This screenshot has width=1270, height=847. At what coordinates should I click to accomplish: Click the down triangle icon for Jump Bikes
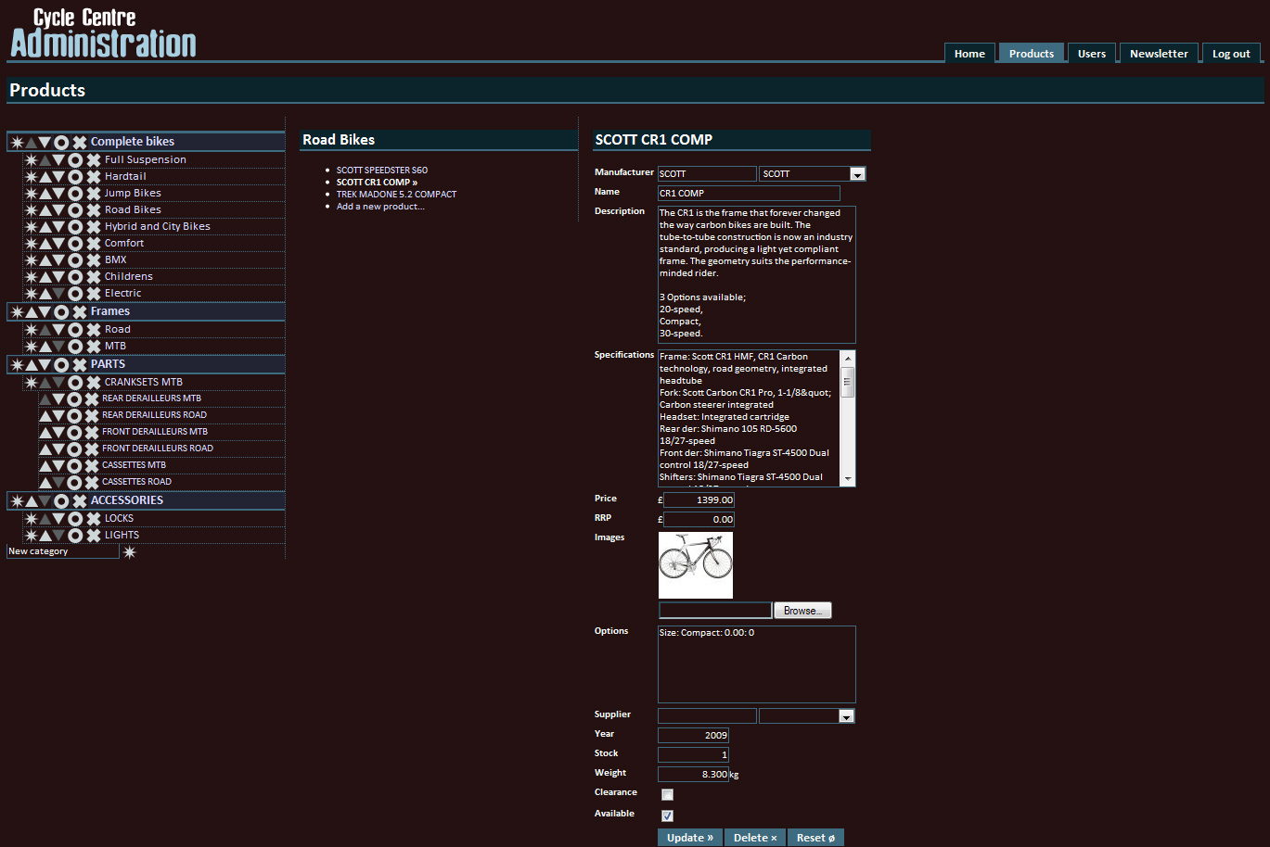(x=58, y=194)
